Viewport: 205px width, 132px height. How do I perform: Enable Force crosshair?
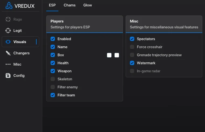tap(132, 47)
